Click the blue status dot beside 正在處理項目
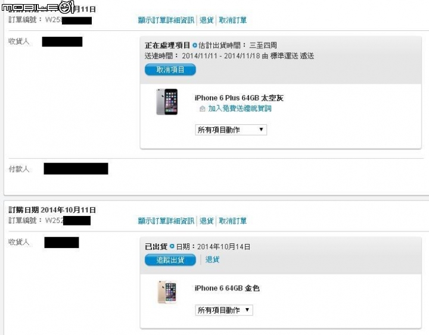Image resolution: width=429 pixels, height=335 pixels. (x=194, y=45)
